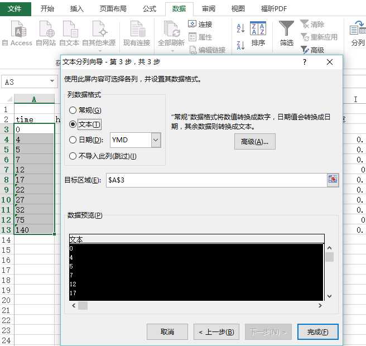The image size is (366, 346).
Task: Switch to the Formulas (公式) tab
Action: click(150, 9)
